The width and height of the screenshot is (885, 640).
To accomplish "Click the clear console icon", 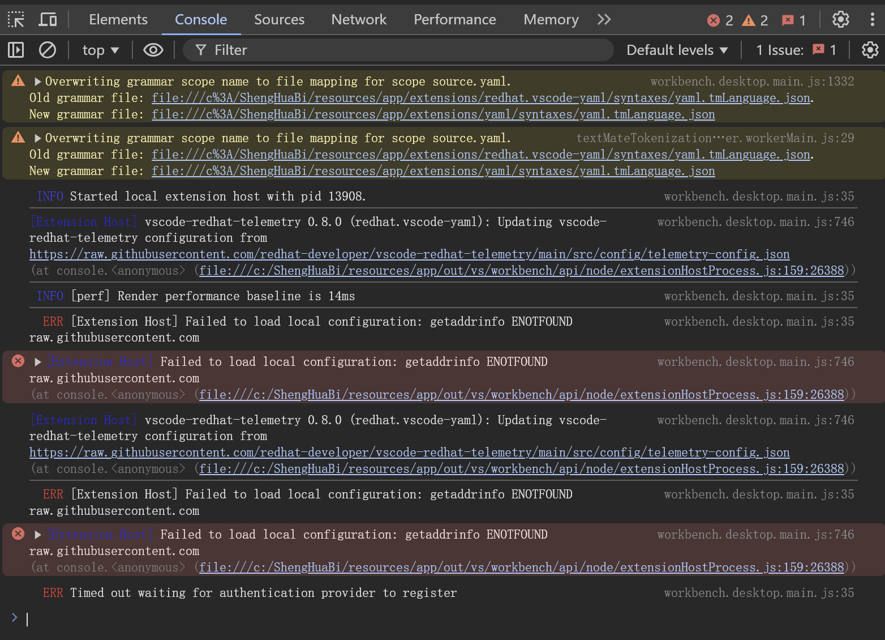I will 48,50.
